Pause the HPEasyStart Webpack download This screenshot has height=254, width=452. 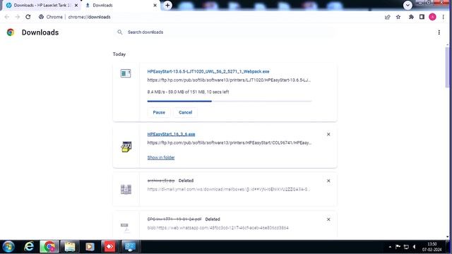[159, 112]
